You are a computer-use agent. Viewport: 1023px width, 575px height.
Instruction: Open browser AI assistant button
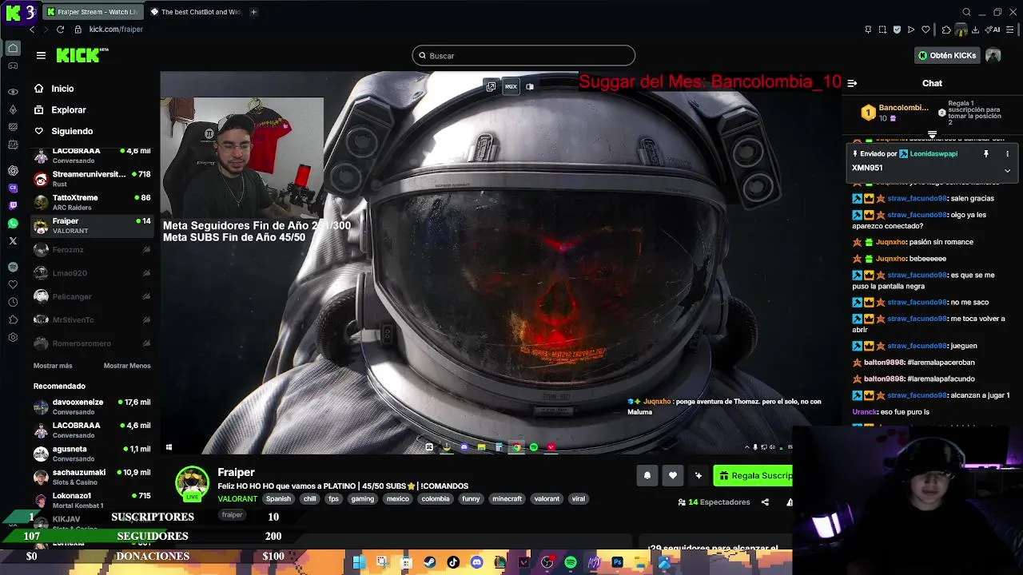[x=993, y=30]
